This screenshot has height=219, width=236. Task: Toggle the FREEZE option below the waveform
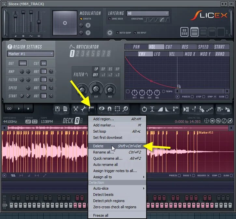pyautogui.click(x=179, y=175)
